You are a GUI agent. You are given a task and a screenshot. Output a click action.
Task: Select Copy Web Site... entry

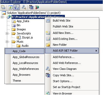[x=72, y=75]
